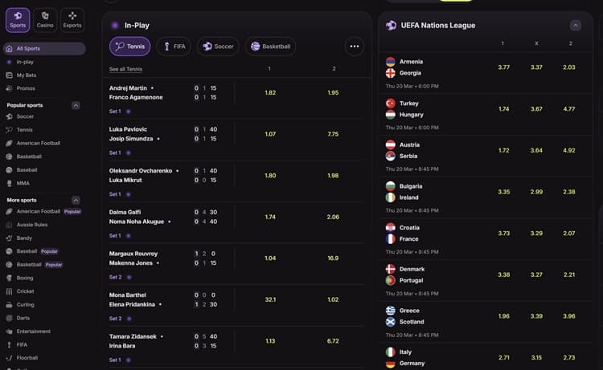Click the Soccer icon in sidebar

[10, 116]
